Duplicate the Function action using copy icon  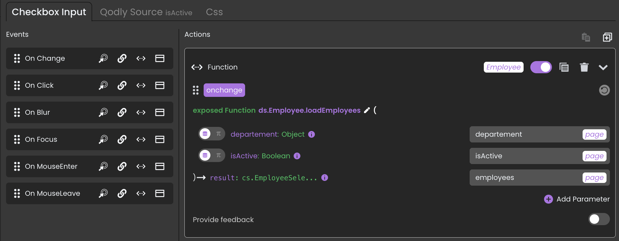click(x=564, y=67)
